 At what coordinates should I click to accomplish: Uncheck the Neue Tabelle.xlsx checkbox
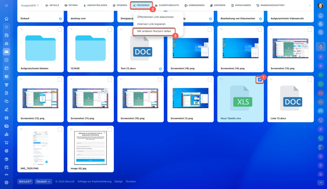[x=260, y=80]
